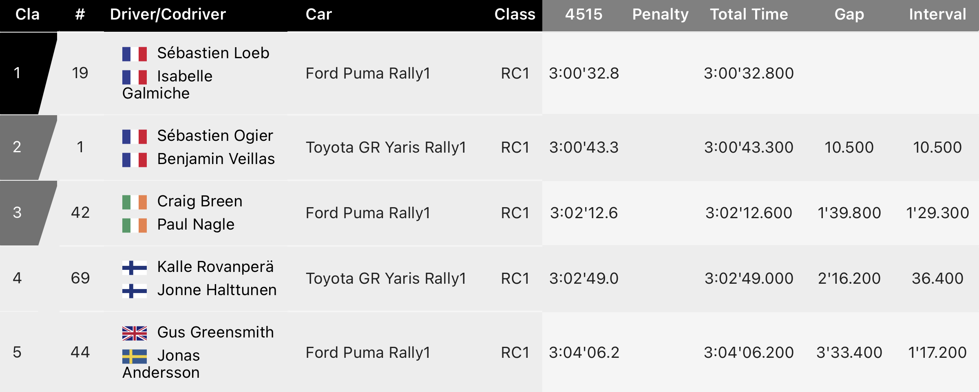Screen dimensions: 979x392
Task: Open Sébastien Ogier driver name link
Action: click(215, 136)
